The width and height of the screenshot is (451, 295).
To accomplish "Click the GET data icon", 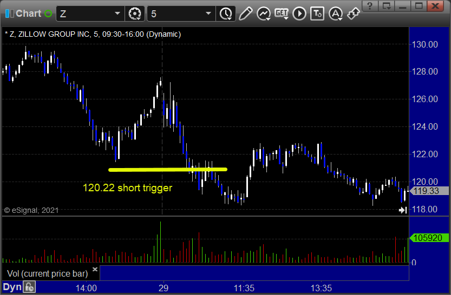I will click(282, 14).
